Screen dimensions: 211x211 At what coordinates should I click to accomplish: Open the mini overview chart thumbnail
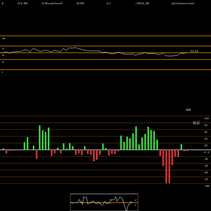pyautogui.click(x=104, y=202)
